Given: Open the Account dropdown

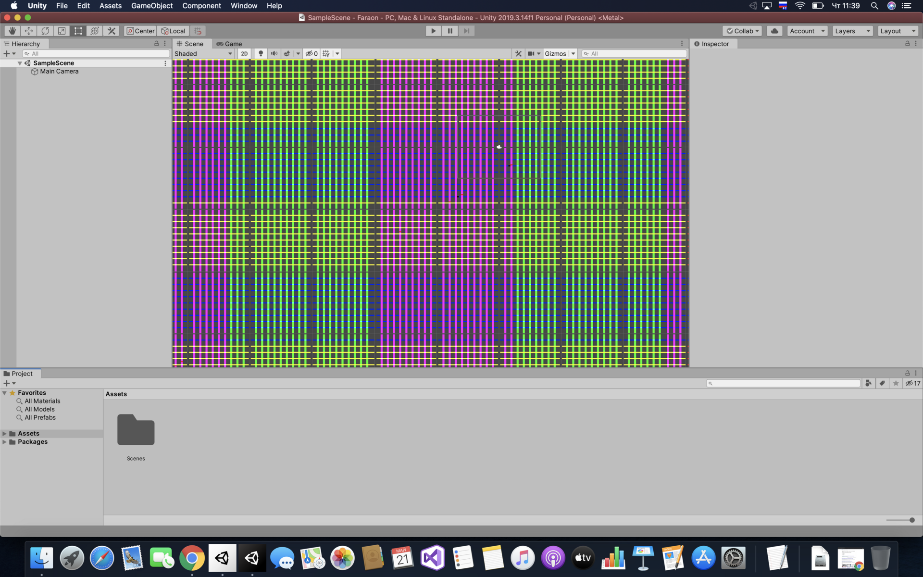Looking at the screenshot, I should tap(807, 31).
